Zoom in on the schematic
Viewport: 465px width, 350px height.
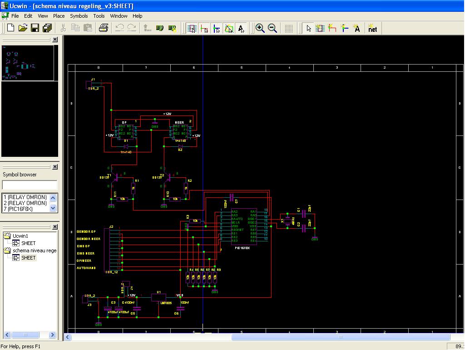pos(260,28)
